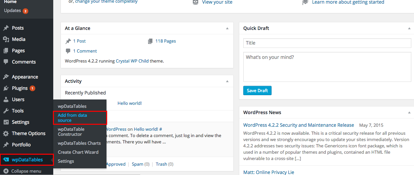Open Crystal WP Child theme link
The height and width of the screenshot is (175, 414).
click(x=132, y=61)
